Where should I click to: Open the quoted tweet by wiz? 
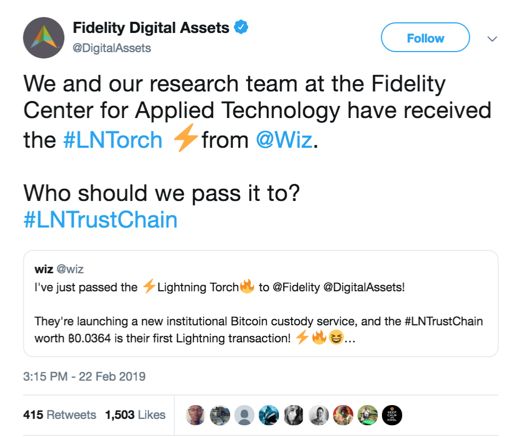click(x=260, y=304)
